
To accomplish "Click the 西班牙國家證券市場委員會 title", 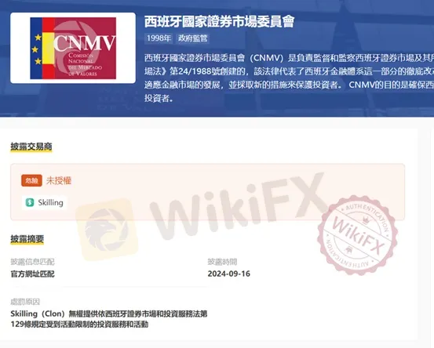I will point(219,21).
